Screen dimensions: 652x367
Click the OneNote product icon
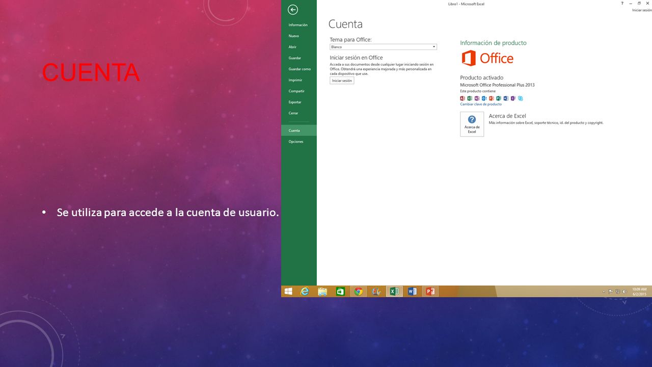click(x=477, y=98)
